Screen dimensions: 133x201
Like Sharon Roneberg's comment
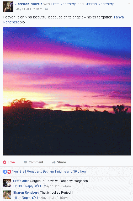[16, 198]
